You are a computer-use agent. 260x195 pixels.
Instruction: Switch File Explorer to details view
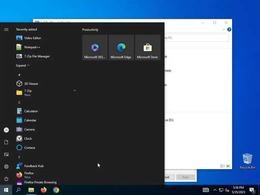[223, 166]
